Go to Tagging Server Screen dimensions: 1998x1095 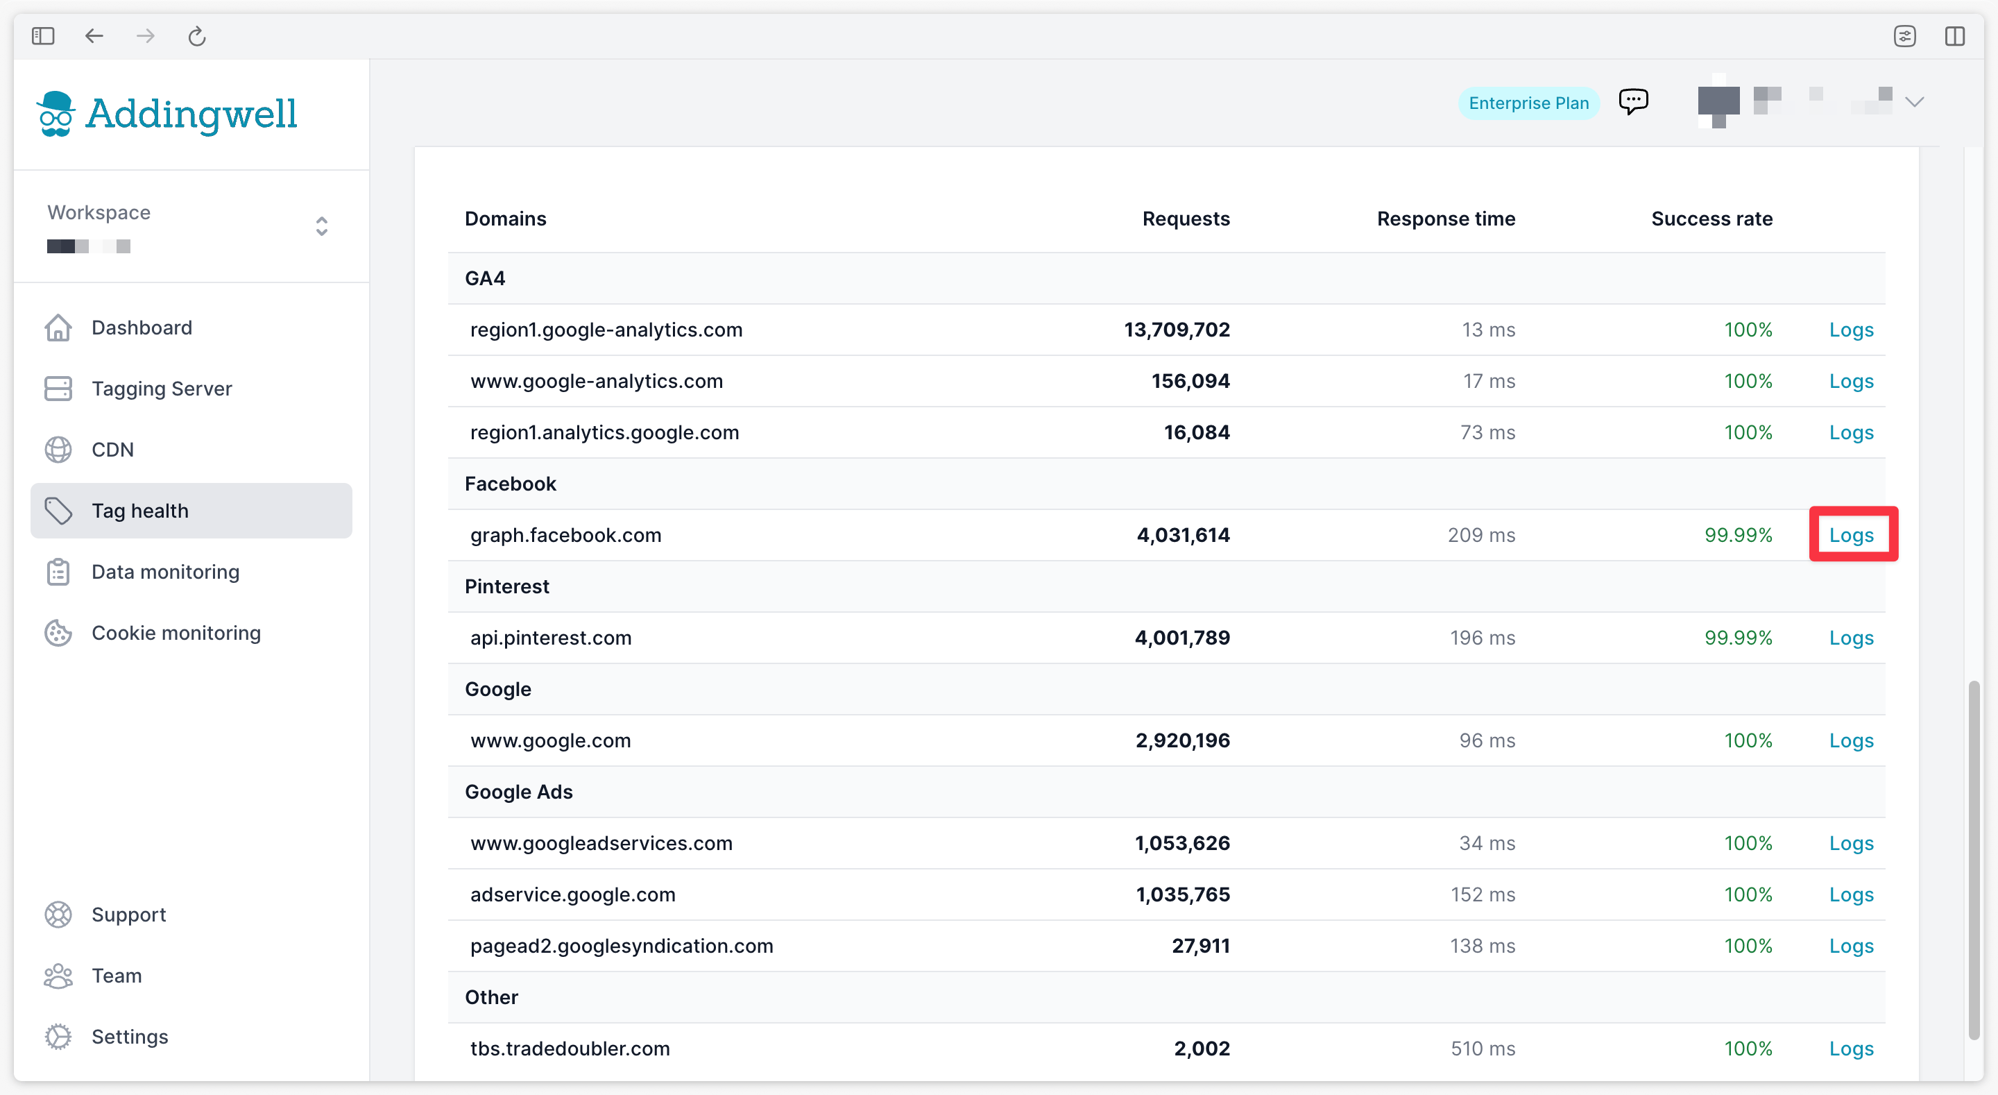tap(191, 389)
